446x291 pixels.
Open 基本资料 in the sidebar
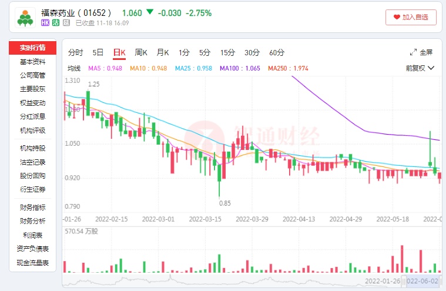tap(33, 62)
